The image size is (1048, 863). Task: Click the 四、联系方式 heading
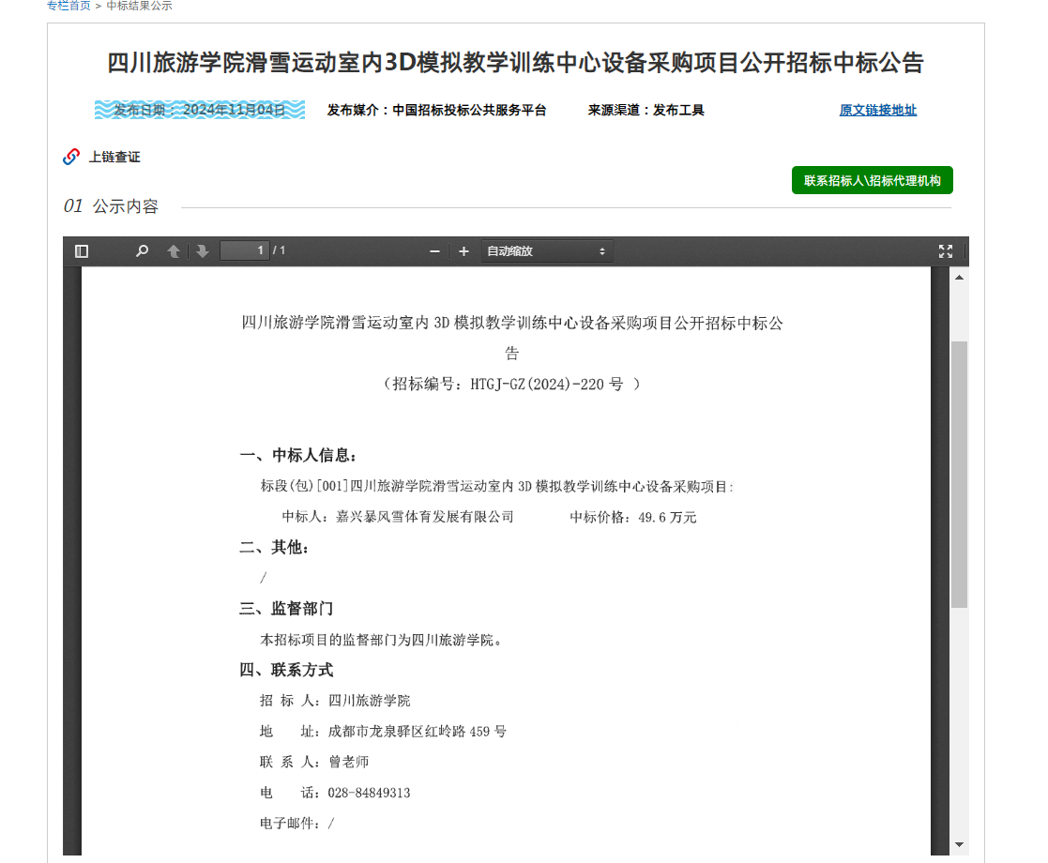(286, 670)
